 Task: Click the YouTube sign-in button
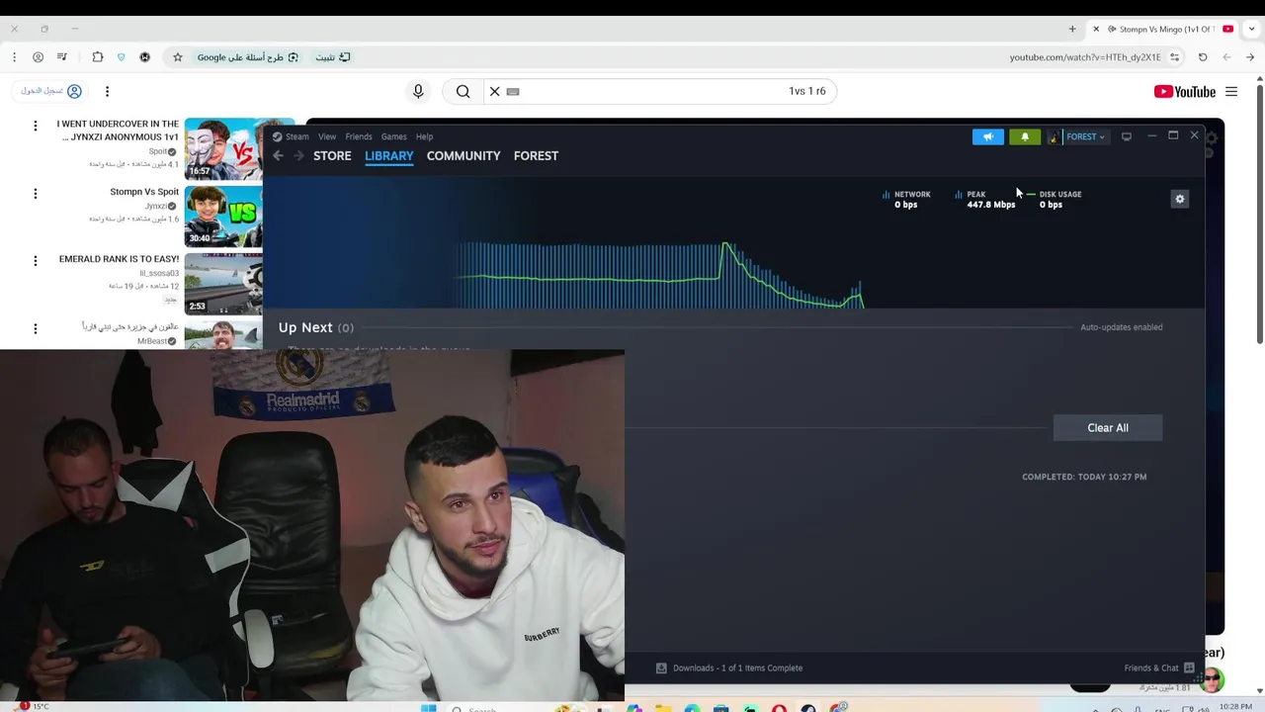point(50,91)
